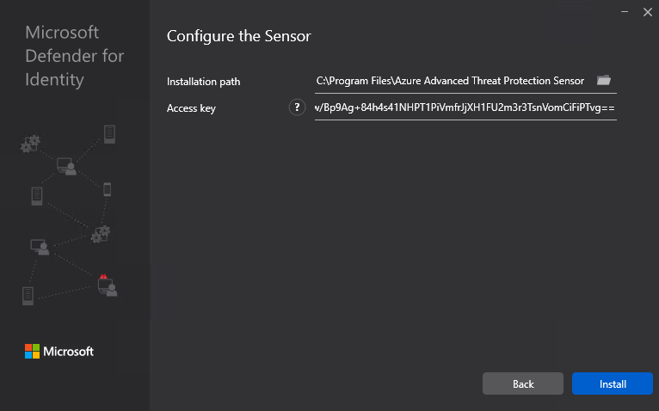Viewport: 659px width, 411px height.
Task: Focus the Installation path text field
Action: 450,81
